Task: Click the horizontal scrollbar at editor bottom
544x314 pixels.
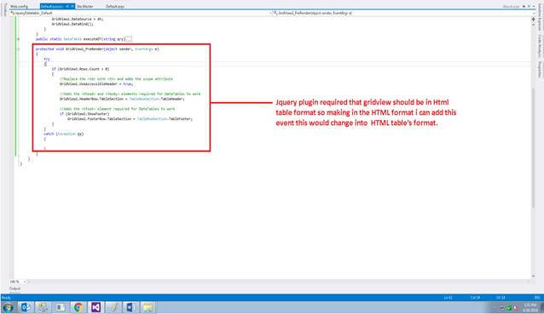Action: (278, 282)
